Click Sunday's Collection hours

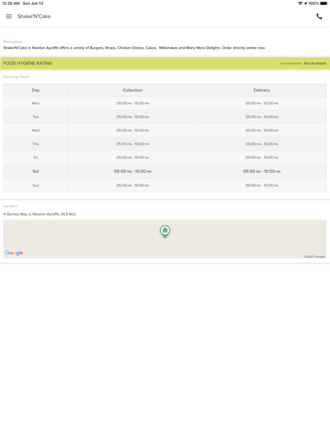132,186
